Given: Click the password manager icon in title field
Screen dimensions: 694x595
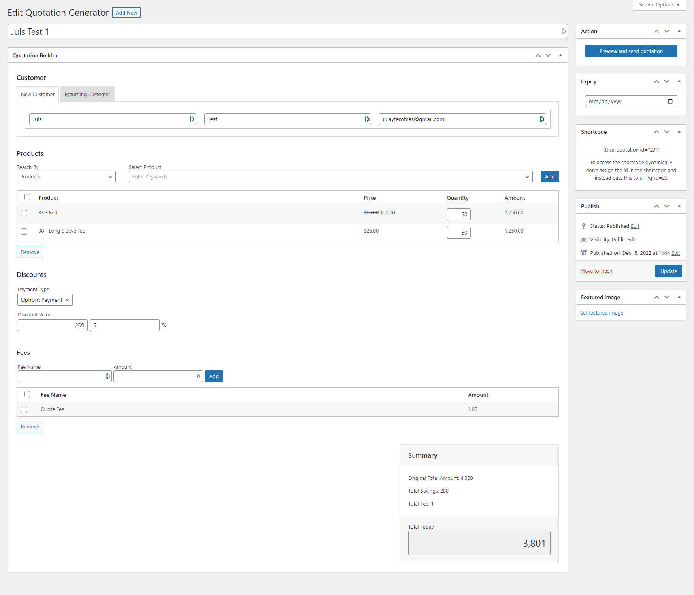Looking at the screenshot, I should 563,31.
